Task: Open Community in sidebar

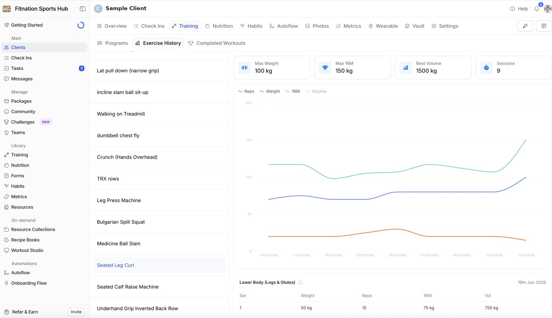Action: click(44, 111)
